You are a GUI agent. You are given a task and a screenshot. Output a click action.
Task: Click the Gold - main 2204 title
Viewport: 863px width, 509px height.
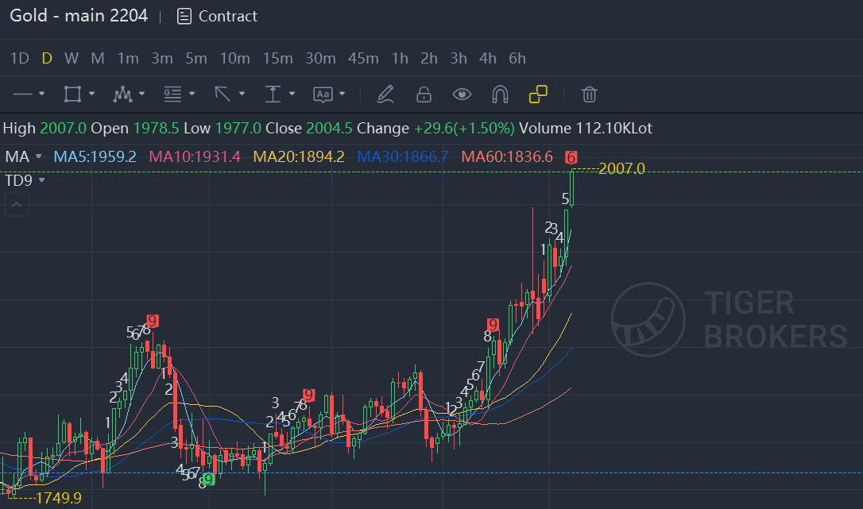(x=79, y=15)
